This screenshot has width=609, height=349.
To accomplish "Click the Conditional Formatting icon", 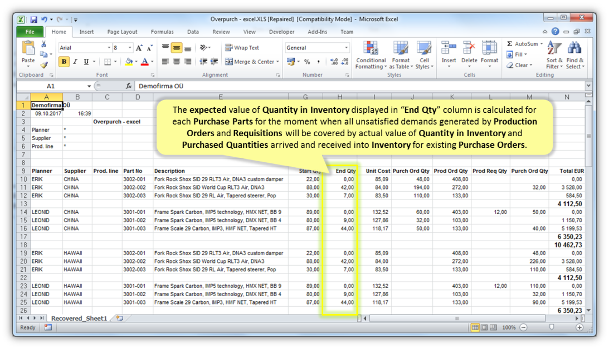I will click(x=371, y=48).
